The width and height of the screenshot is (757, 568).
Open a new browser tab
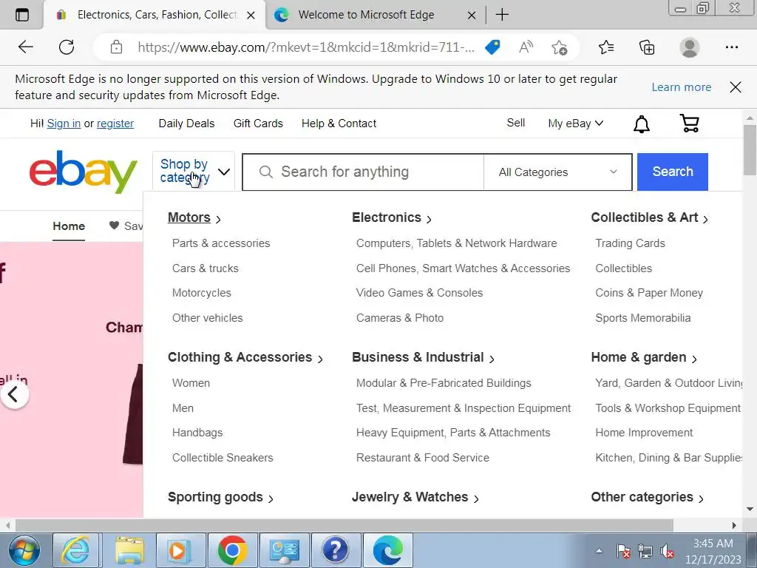[x=502, y=15]
